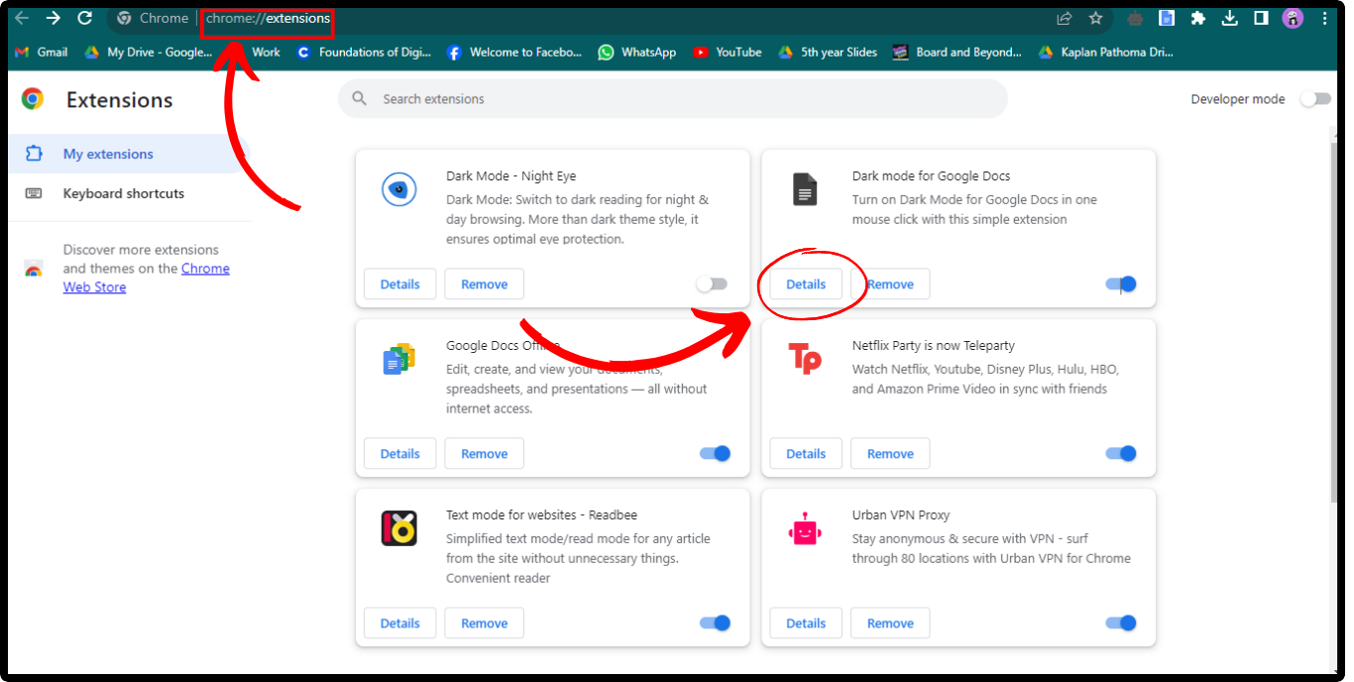This screenshot has width=1354, height=682.
Task: Select My extensions in the sidebar
Action: pyautogui.click(x=125, y=154)
